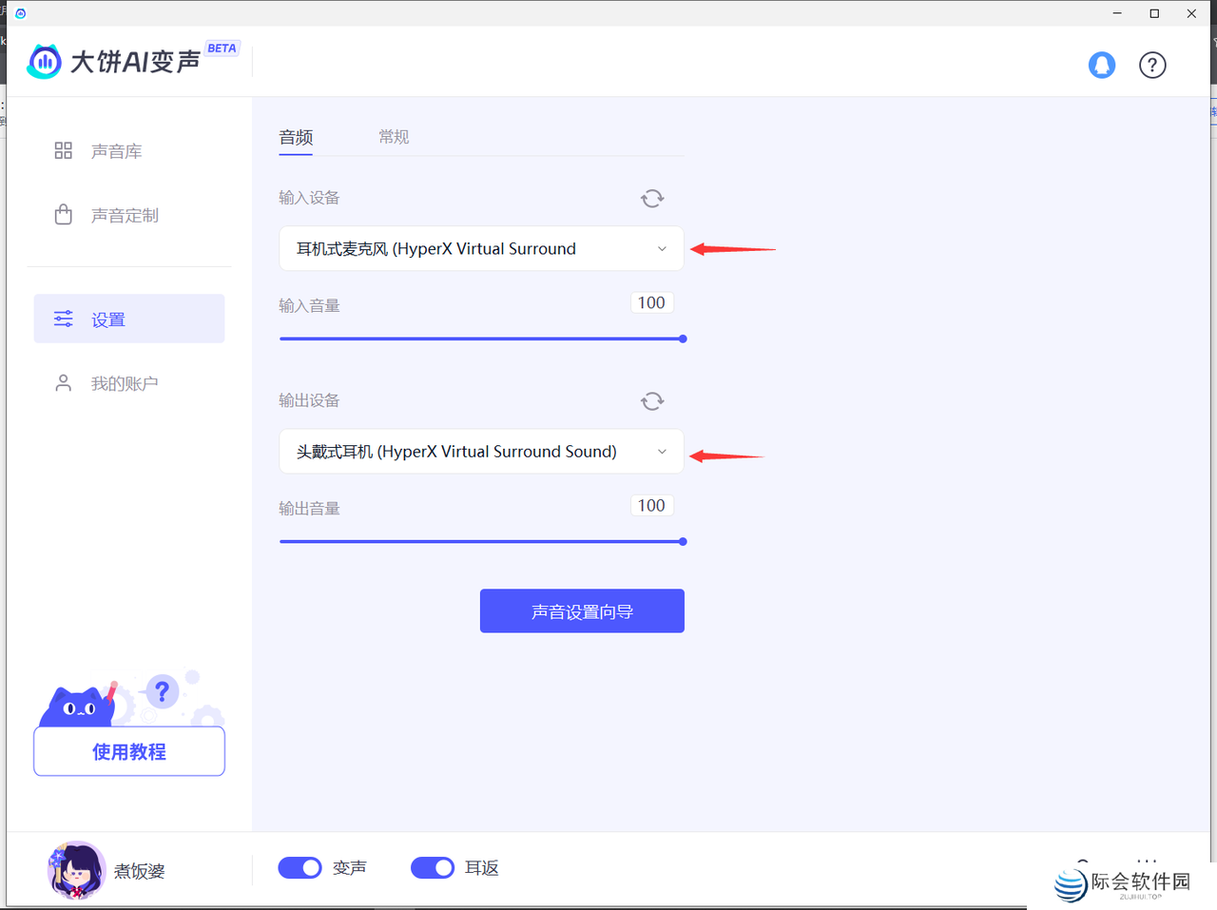The width and height of the screenshot is (1217, 910).
Task: Click the 大饼AI变声 logo
Action: [114, 62]
